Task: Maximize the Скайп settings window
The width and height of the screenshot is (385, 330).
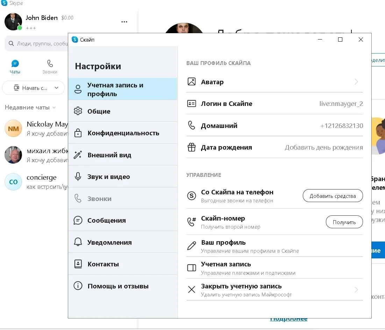Action: pyautogui.click(x=340, y=40)
